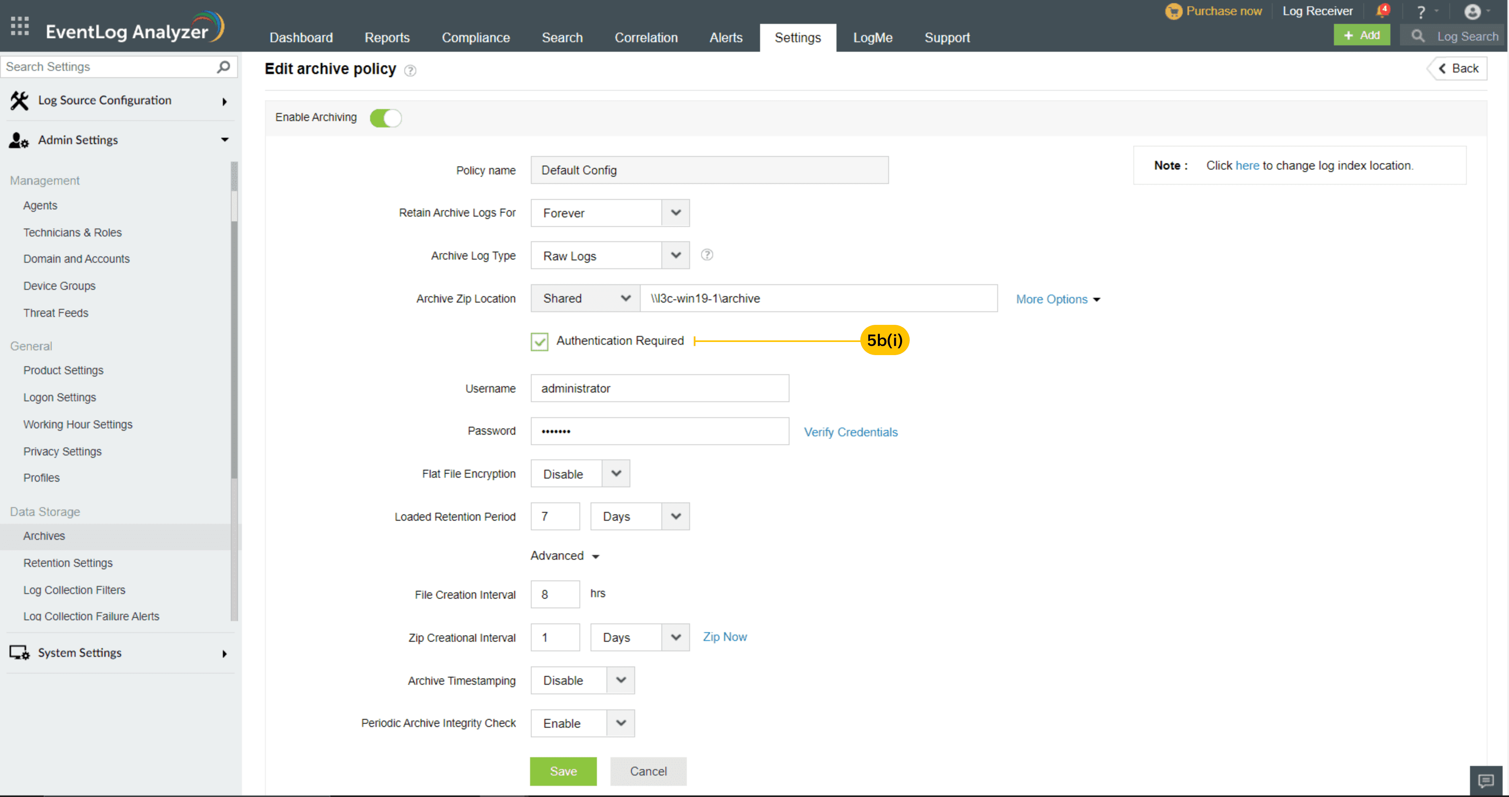This screenshot has width=1509, height=797.
Task: Open the chat icon at bottom right
Action: (x=1486, y=781)
